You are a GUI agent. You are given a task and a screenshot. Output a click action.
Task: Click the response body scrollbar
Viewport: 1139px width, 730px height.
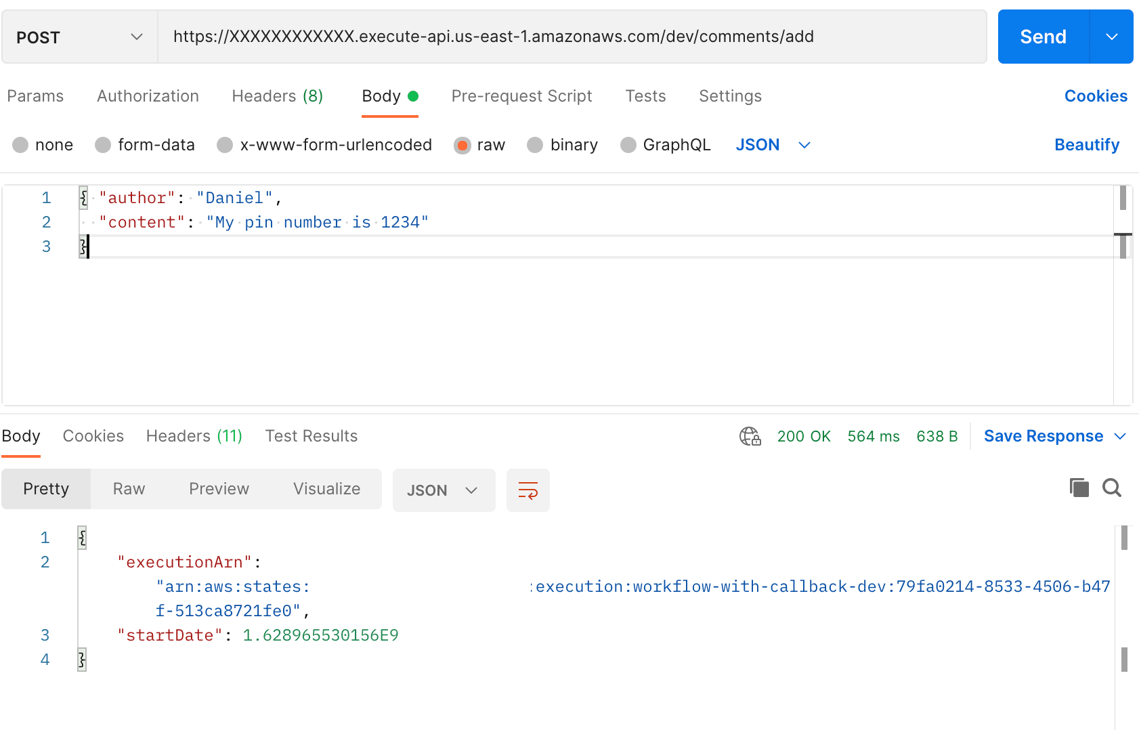[1124, 627]
